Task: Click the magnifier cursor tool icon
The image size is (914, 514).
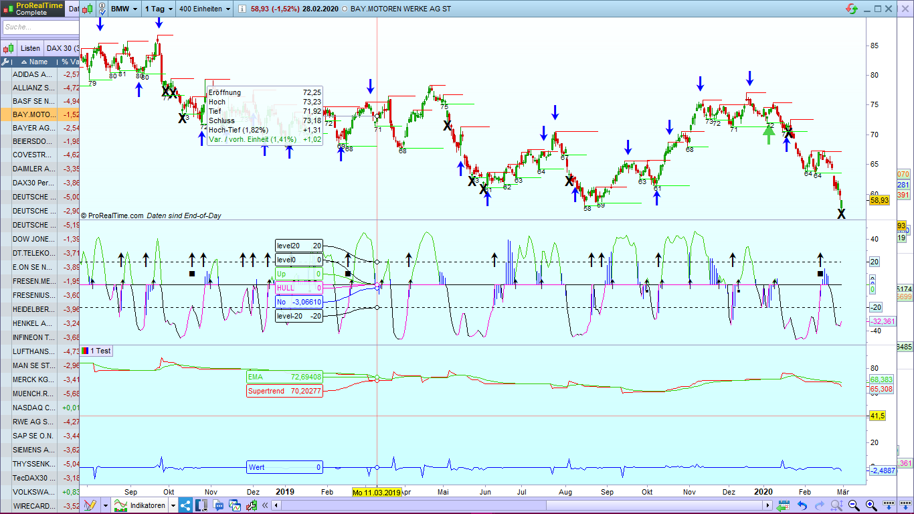Action: (837, 505)
